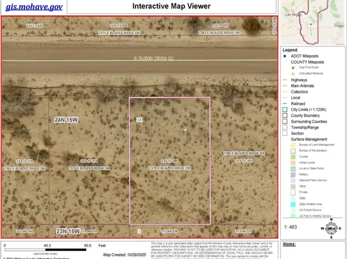The height and width of the screenshot is (259, 347).
Task: Click the Private white swatch in legend
Action: (293, 193)
